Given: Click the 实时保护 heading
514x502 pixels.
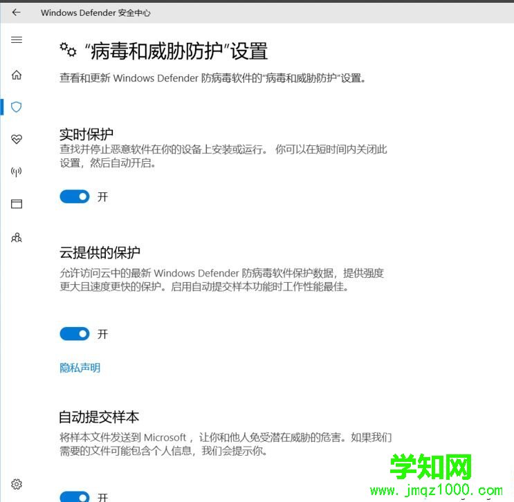Looking at the screenshot, I should (86, 134).
